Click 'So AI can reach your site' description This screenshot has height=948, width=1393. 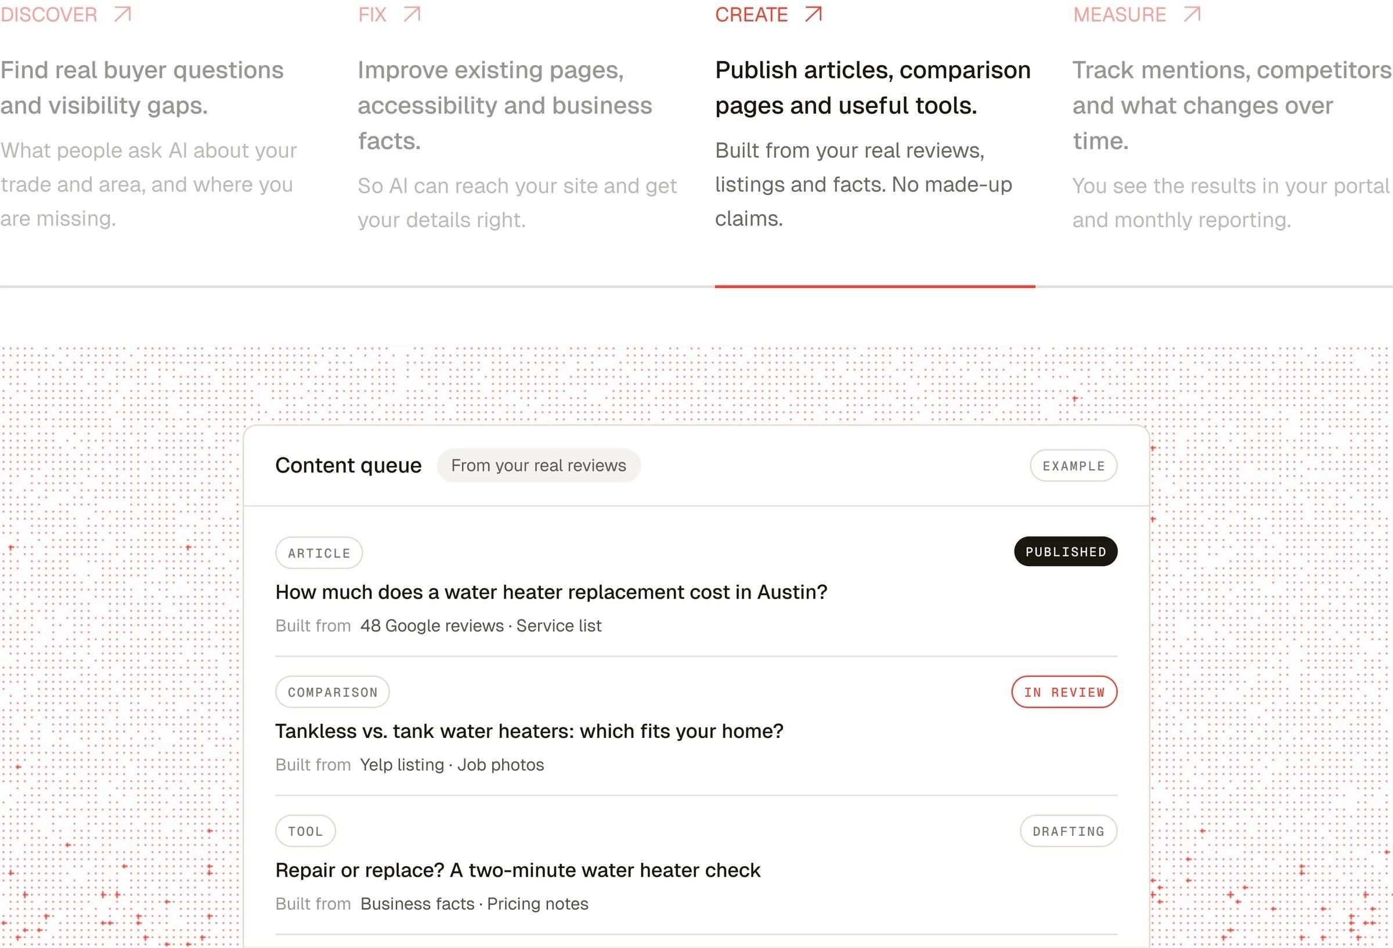coord(517,203)
